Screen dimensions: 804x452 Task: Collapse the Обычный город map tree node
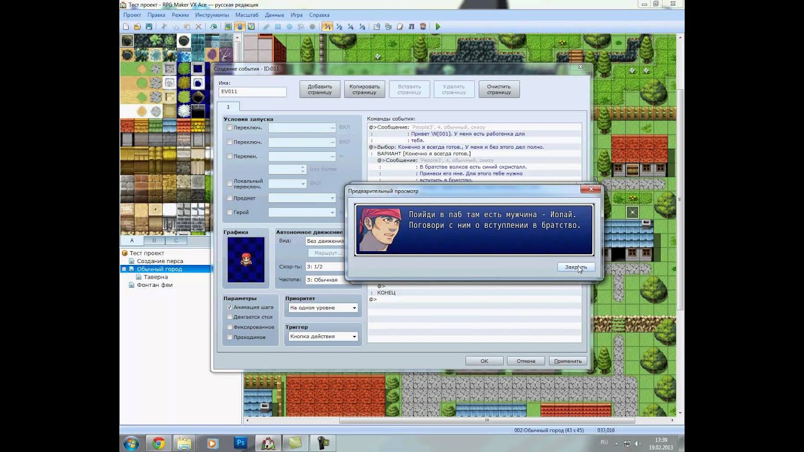(x=124, y=269)
